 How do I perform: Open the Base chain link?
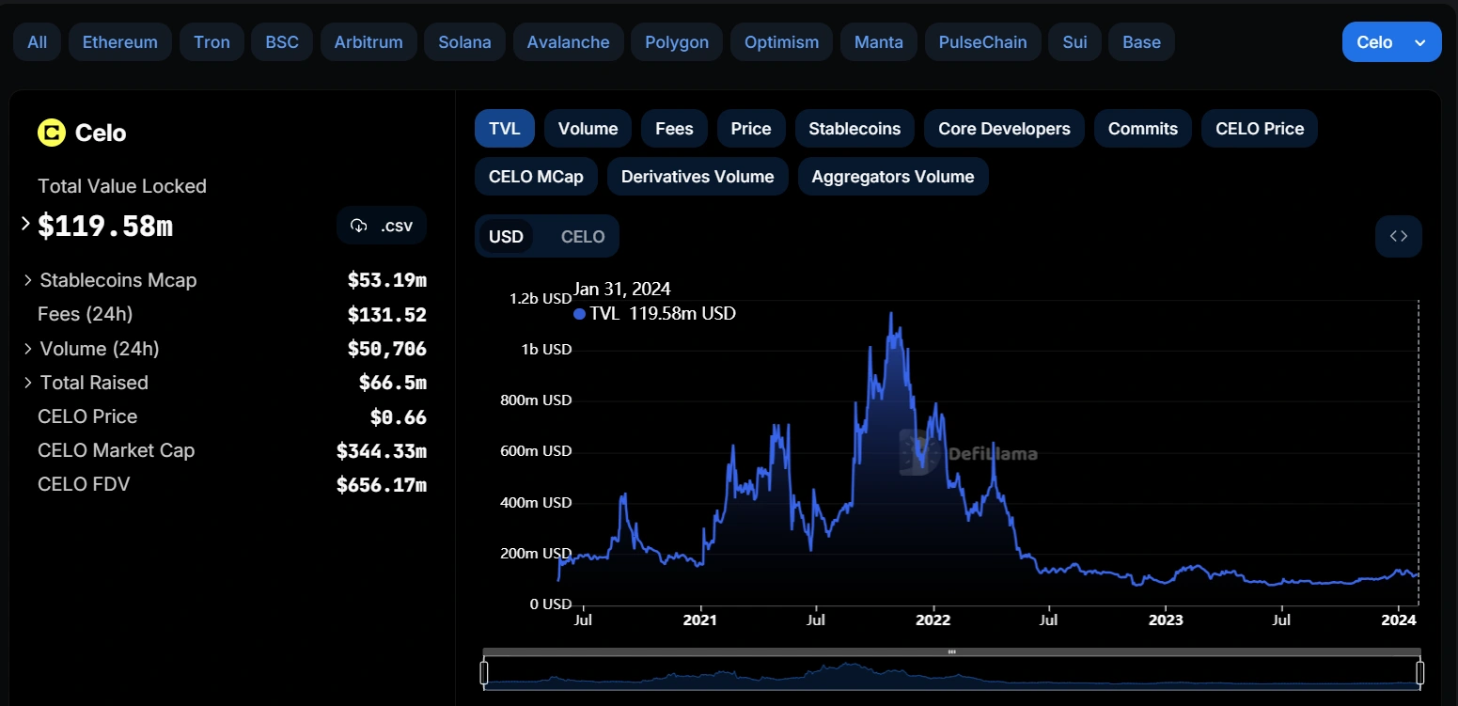1141,42
